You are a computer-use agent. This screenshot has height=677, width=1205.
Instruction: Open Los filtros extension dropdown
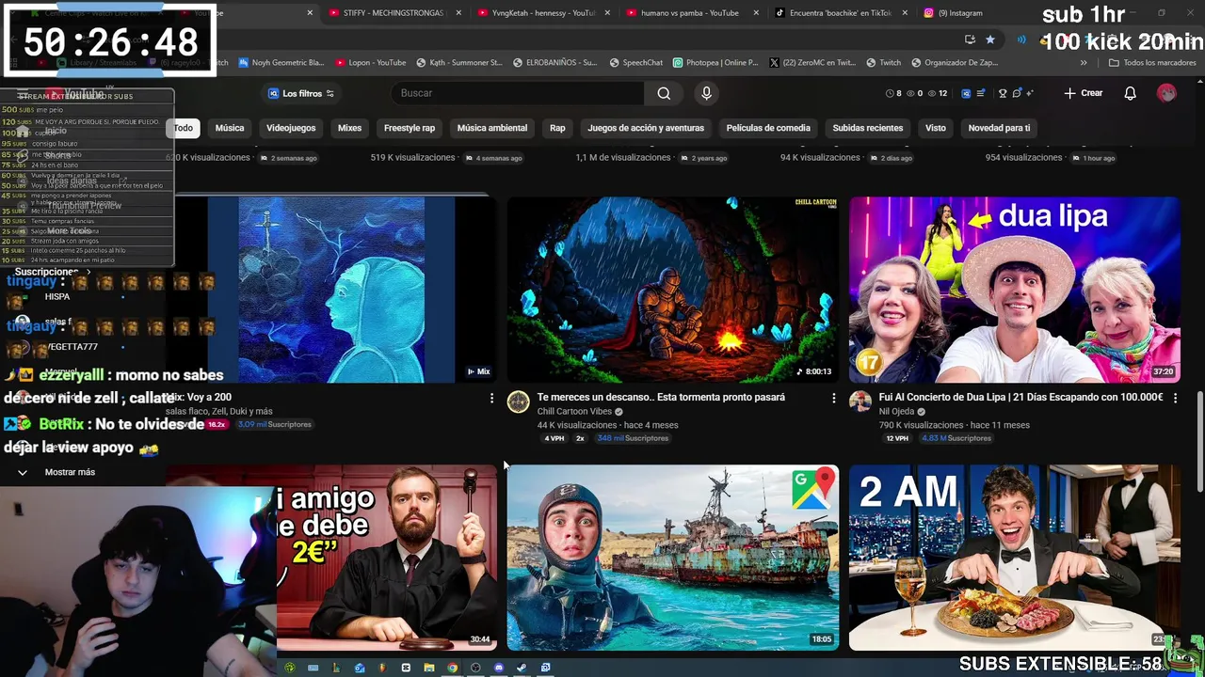(x=301, y=93)
